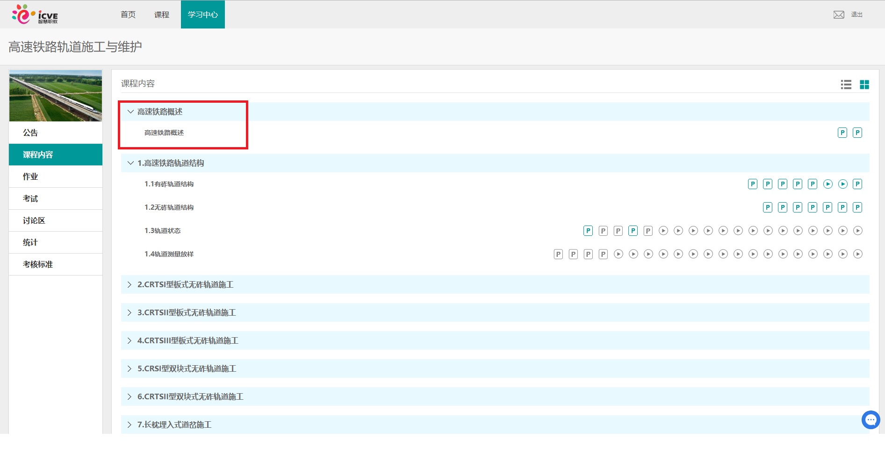Click the 高速铁路轨道施工与维护 course title
Screen dimensions: 885x467
coord(75,47)
